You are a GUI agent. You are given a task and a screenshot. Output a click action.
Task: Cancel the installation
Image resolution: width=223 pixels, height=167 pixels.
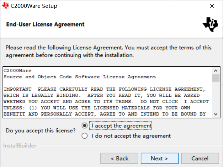[200, 158]
